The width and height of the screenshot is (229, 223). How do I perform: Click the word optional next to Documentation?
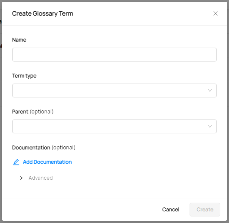pos(63,148)
